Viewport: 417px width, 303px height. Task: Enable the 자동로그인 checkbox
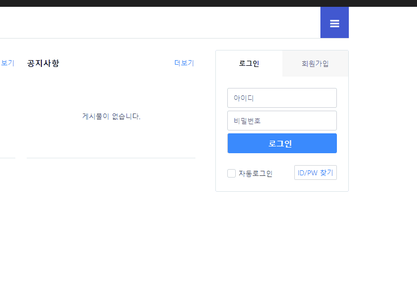click(x=232, y=174)
